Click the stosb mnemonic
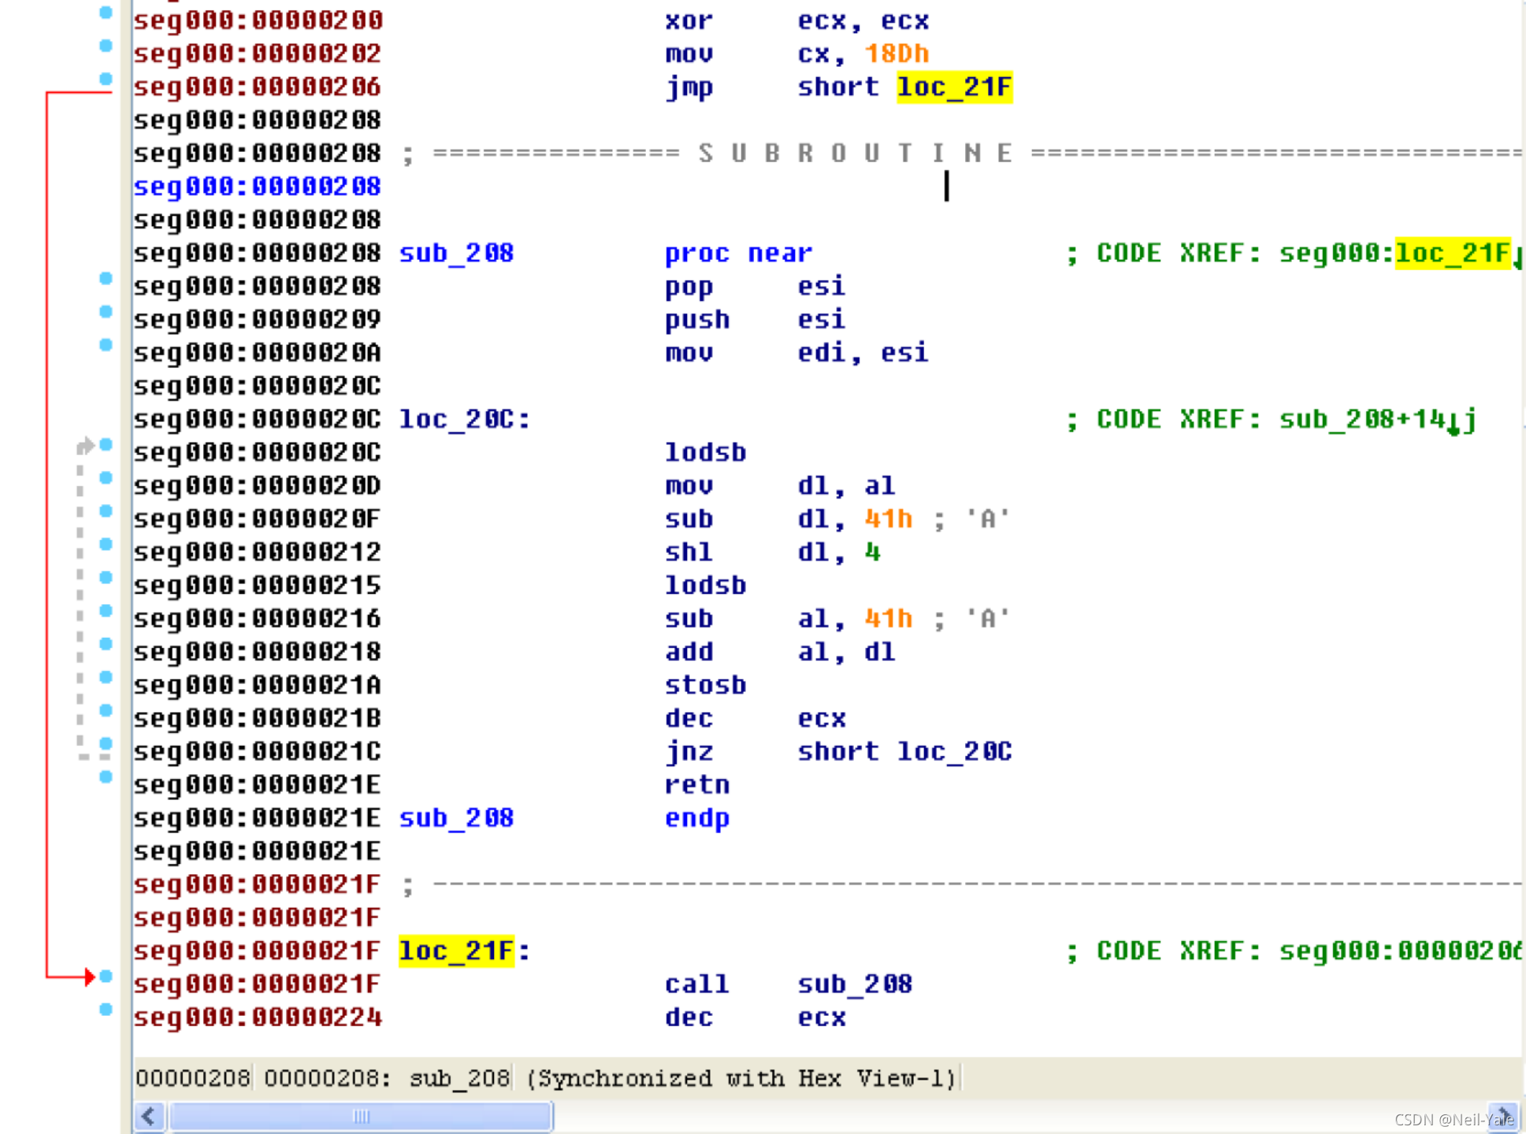 tap(705, 685)
